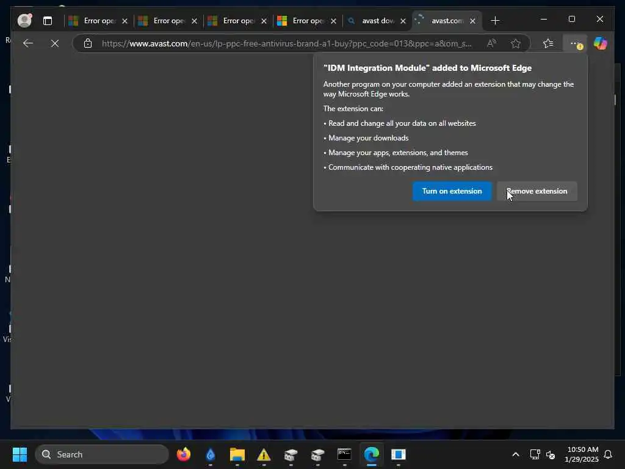
Task: Add this page to favorites with the star
Action: tap(515, 43)
